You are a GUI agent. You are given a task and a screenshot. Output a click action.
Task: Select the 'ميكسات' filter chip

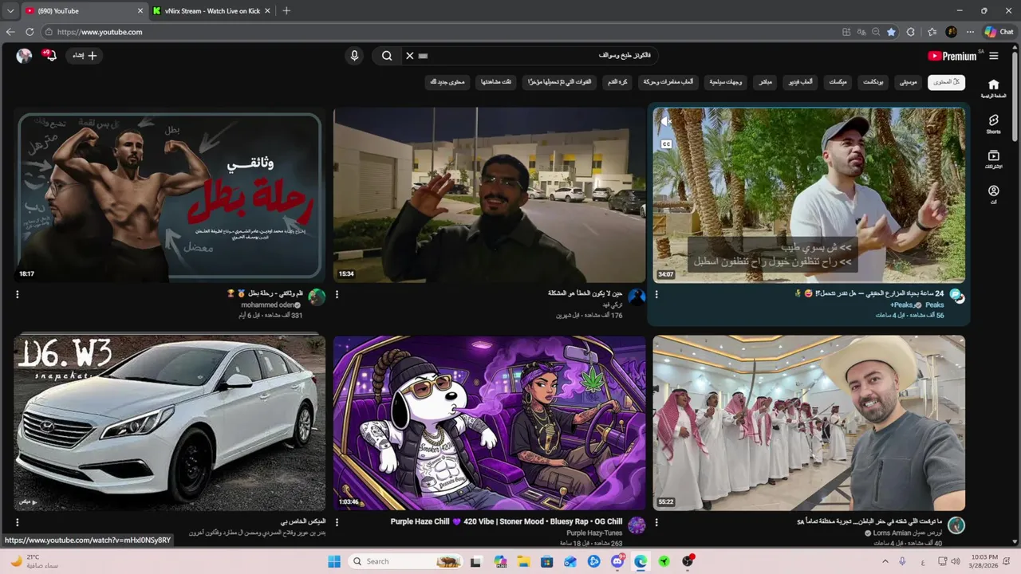coord(838,82)
